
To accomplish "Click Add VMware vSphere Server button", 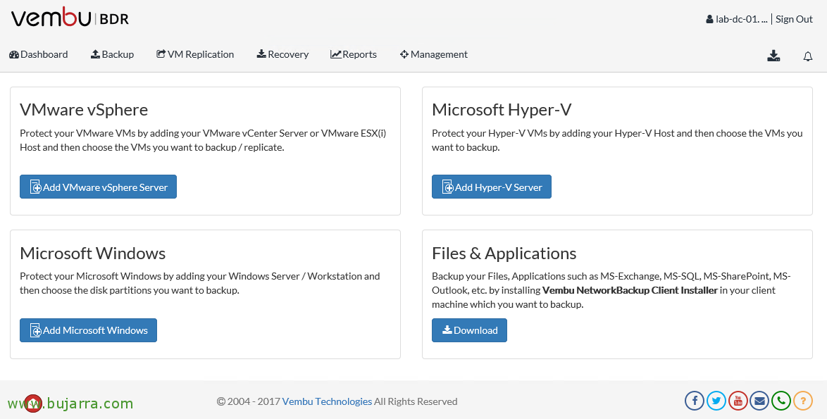I will 98,187.
